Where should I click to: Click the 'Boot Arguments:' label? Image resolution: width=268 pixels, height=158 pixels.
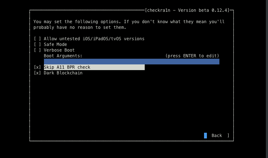pos(63,56)
